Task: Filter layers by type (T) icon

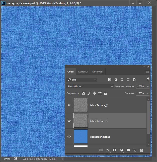Action: pos(122,79)
